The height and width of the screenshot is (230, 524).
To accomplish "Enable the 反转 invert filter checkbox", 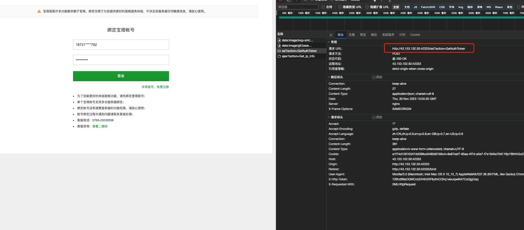I will [x=323, y=7].
